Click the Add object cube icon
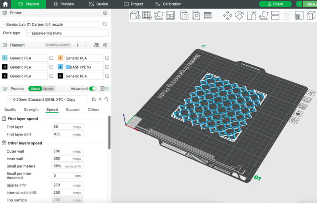317x203 pixels. (135, 16)
